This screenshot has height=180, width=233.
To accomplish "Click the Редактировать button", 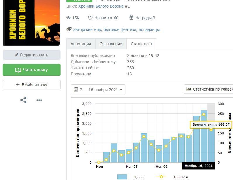I will (32, 55).
